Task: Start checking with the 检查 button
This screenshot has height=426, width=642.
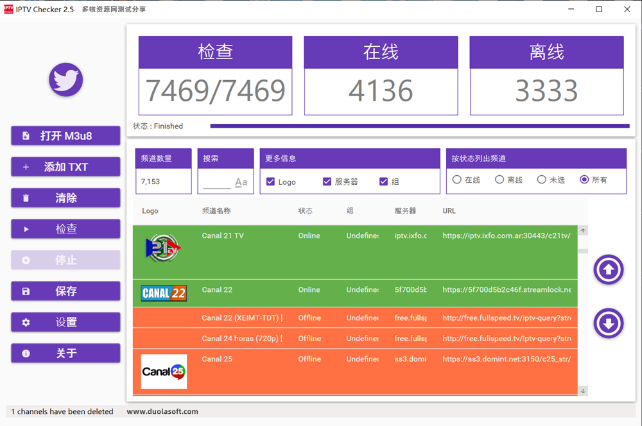Action: pos(65,229)
